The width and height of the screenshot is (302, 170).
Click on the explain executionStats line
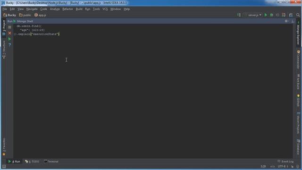(37, 34)
